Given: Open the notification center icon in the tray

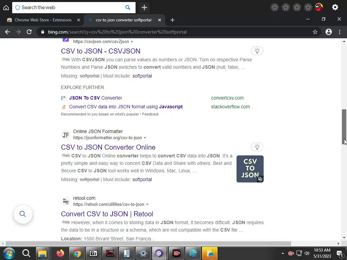Looking at the screenshot, I should point(340,253).
